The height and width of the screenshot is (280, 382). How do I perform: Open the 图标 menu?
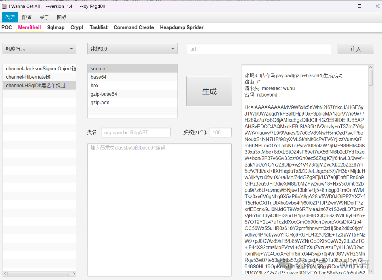[x=62, y=17]
